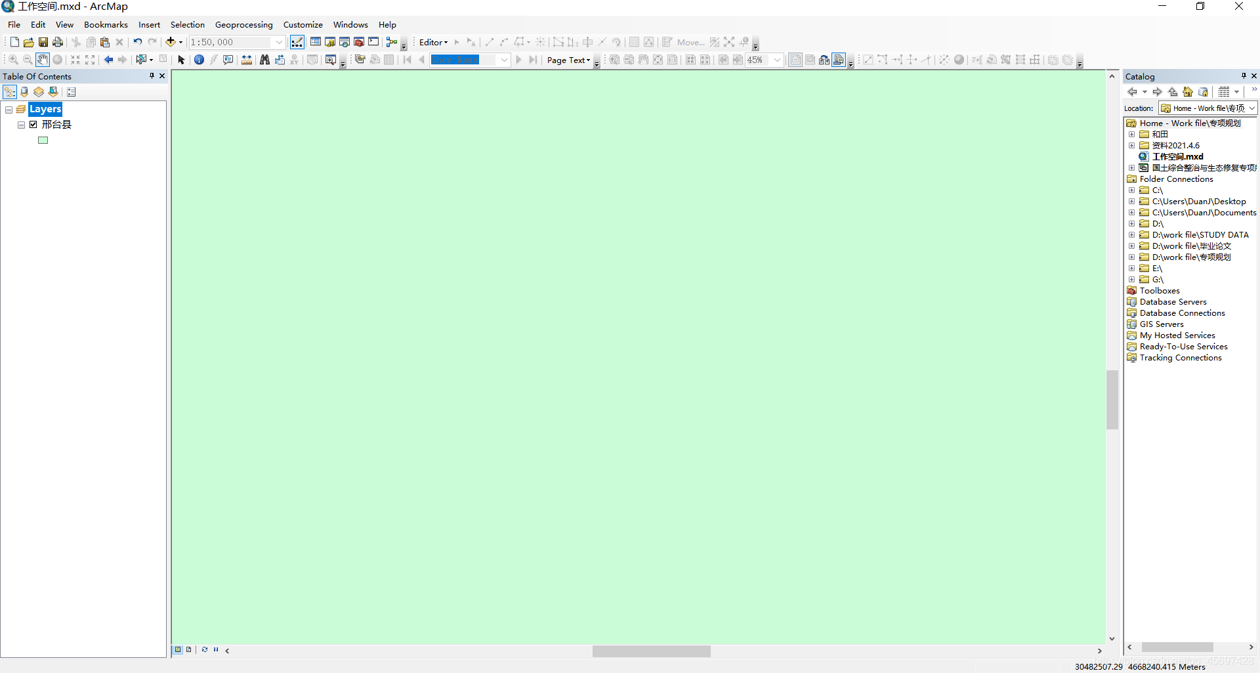Click the Print icon in the standard toolbar
This screenshot has width=1260, height=673.
click(x=58, y=42)
